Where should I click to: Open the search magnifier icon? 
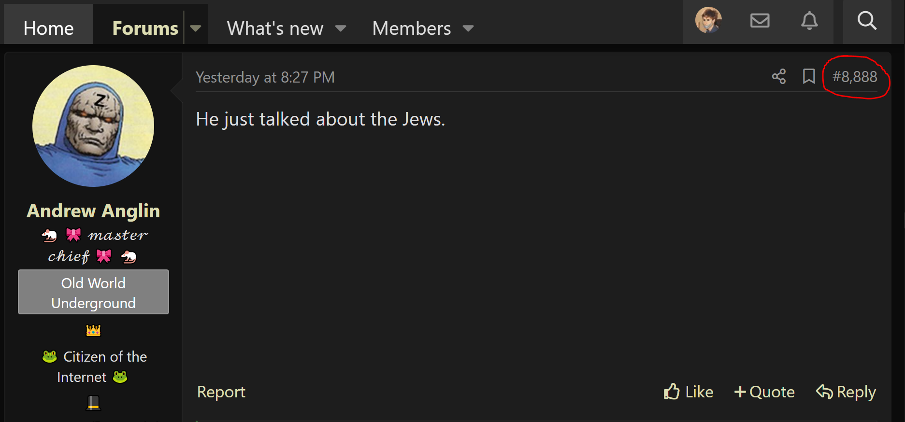[867, 21]
